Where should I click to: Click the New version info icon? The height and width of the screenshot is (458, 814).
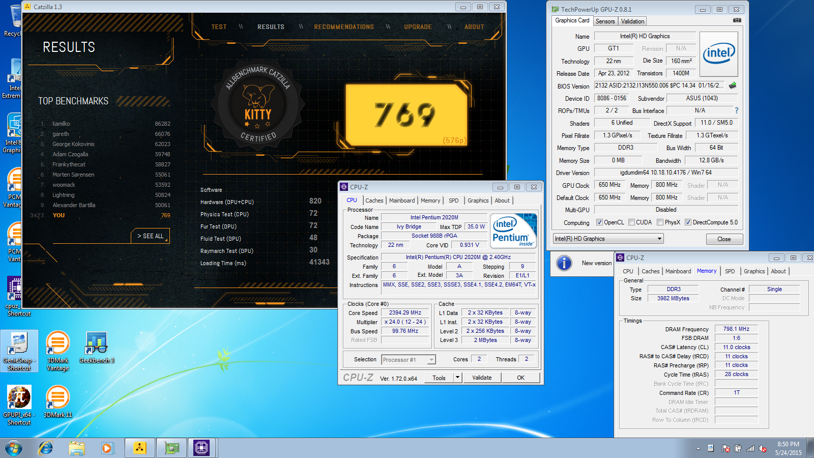[x=564, y=263]
